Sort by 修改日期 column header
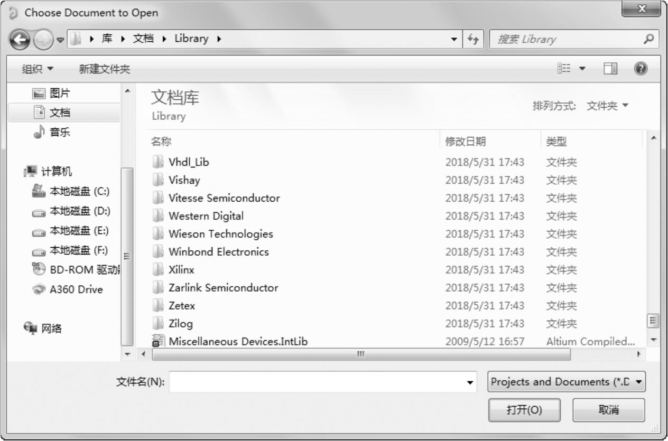The width and height of the screenshot is (668, 441). pyautogui.click(x=466, y=142)
